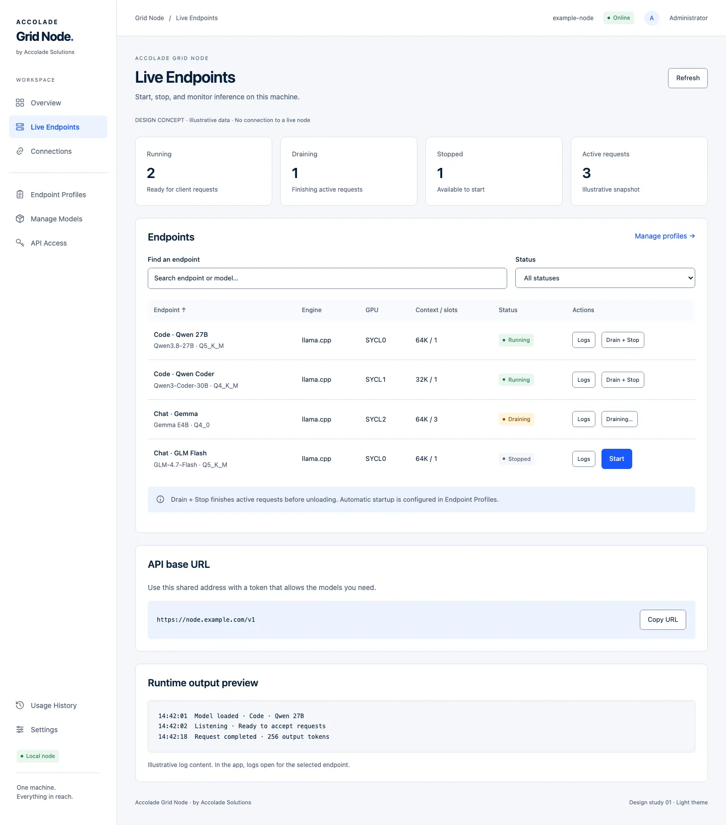Open the Overview menu item

coord(58,103)
